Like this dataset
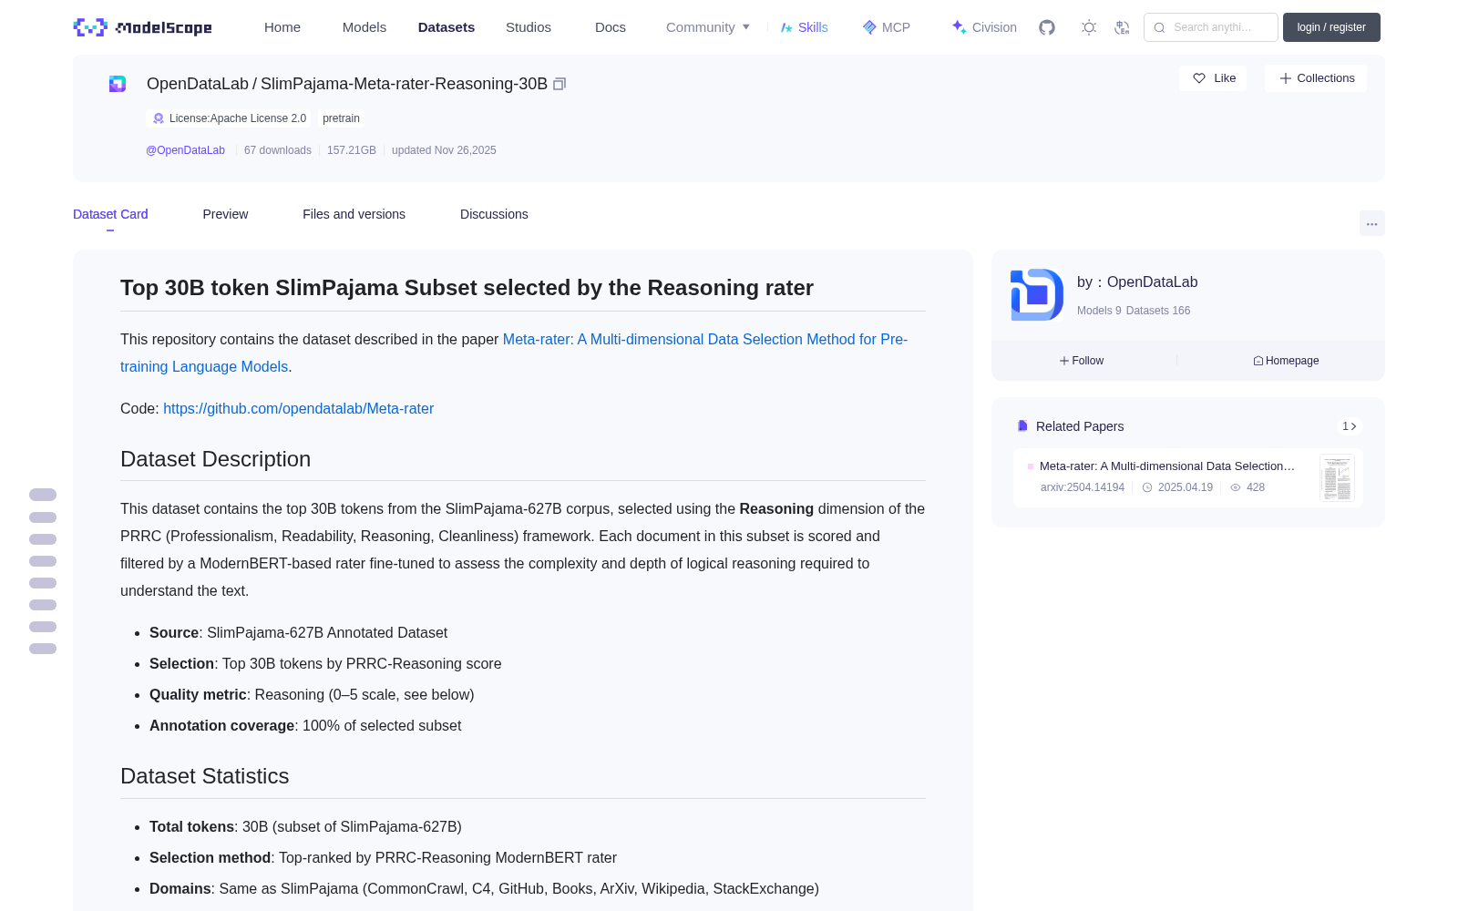The image size is (1458, 911). (x=1213, y=78)
